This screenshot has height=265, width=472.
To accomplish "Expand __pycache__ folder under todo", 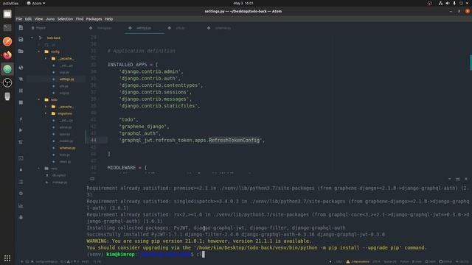I will [x=46, y=107].
